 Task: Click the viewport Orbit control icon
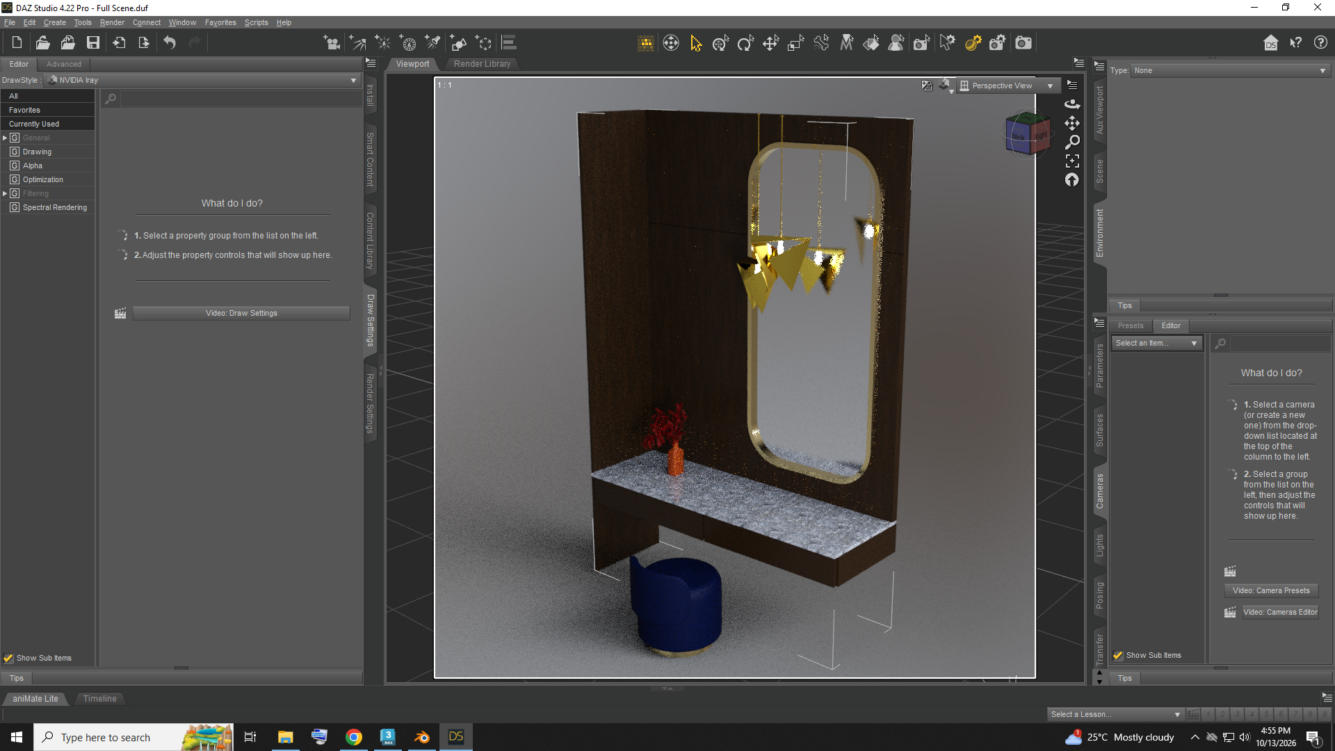pyautogui.click(x=1072, y=104)
